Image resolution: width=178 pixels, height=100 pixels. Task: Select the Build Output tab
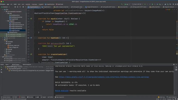pos(16,64)
